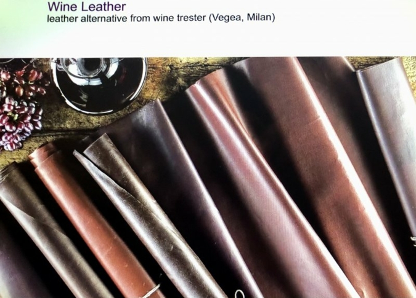Select the lower bunch of purple grapes
This screenshot has width=416, height=298.
click(x=20, y=123)
